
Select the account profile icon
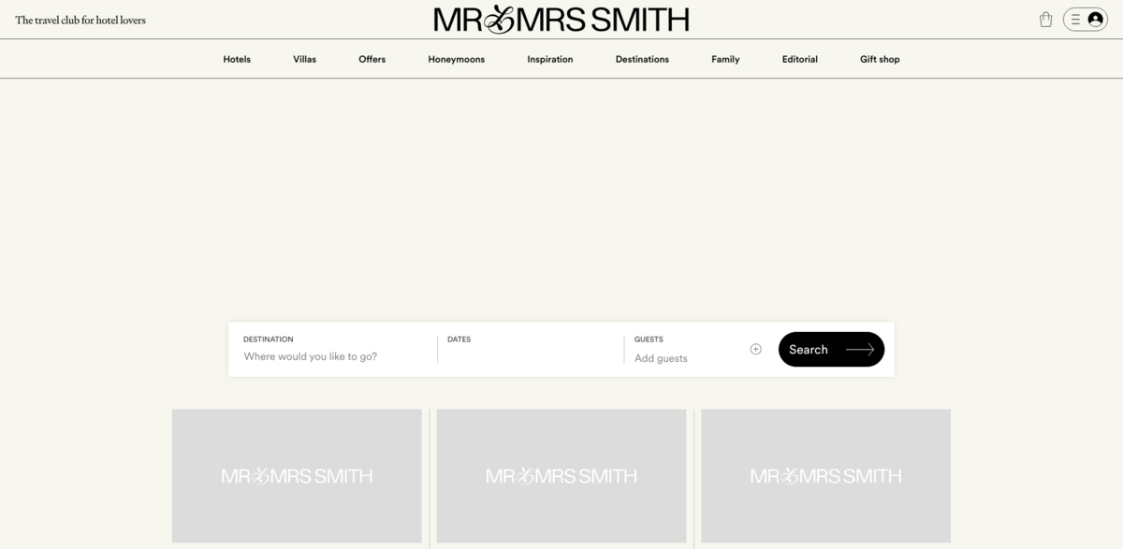pos(1094,19)
